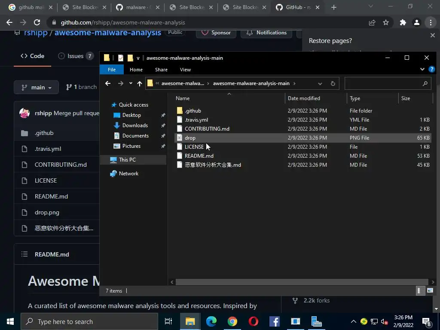The image size is (440, 330).
Task: Show hidden system tray icons
Action: point(354,321)
